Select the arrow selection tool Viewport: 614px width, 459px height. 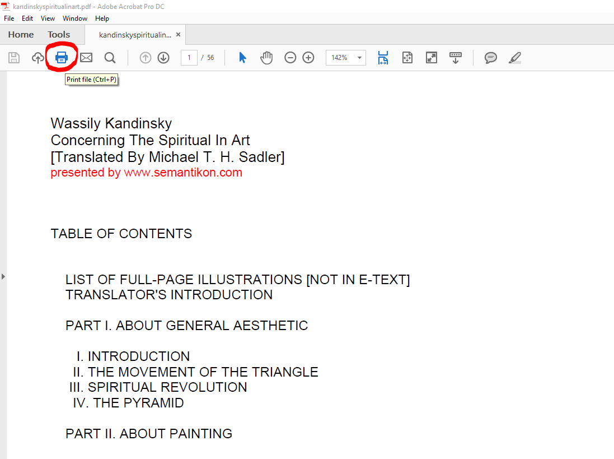[x=242, y=58]
